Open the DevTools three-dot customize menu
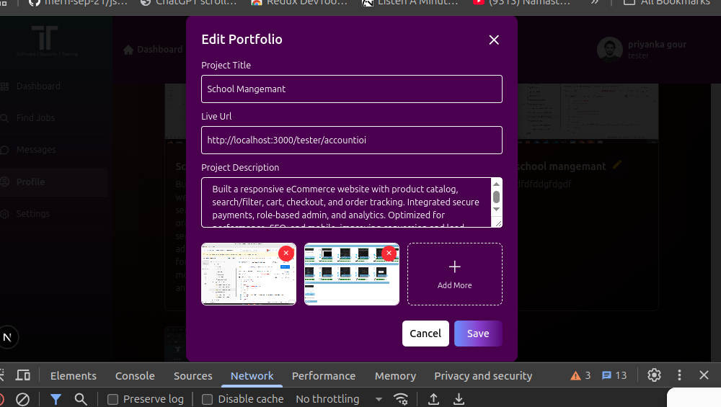The height and width of the screenshot is (407, 721). coord(679,375)
